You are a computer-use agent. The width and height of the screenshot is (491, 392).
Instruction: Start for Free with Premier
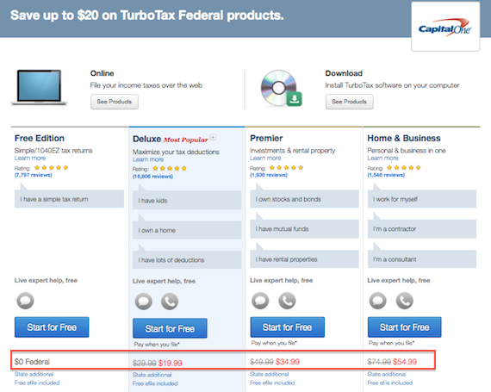click(288, 327)
